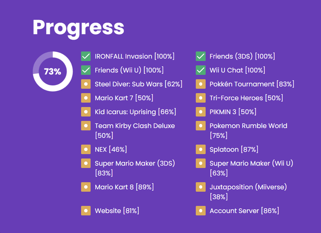
Task: Select Super Mario Maker (3DS) entry
Action: (135, 168)
